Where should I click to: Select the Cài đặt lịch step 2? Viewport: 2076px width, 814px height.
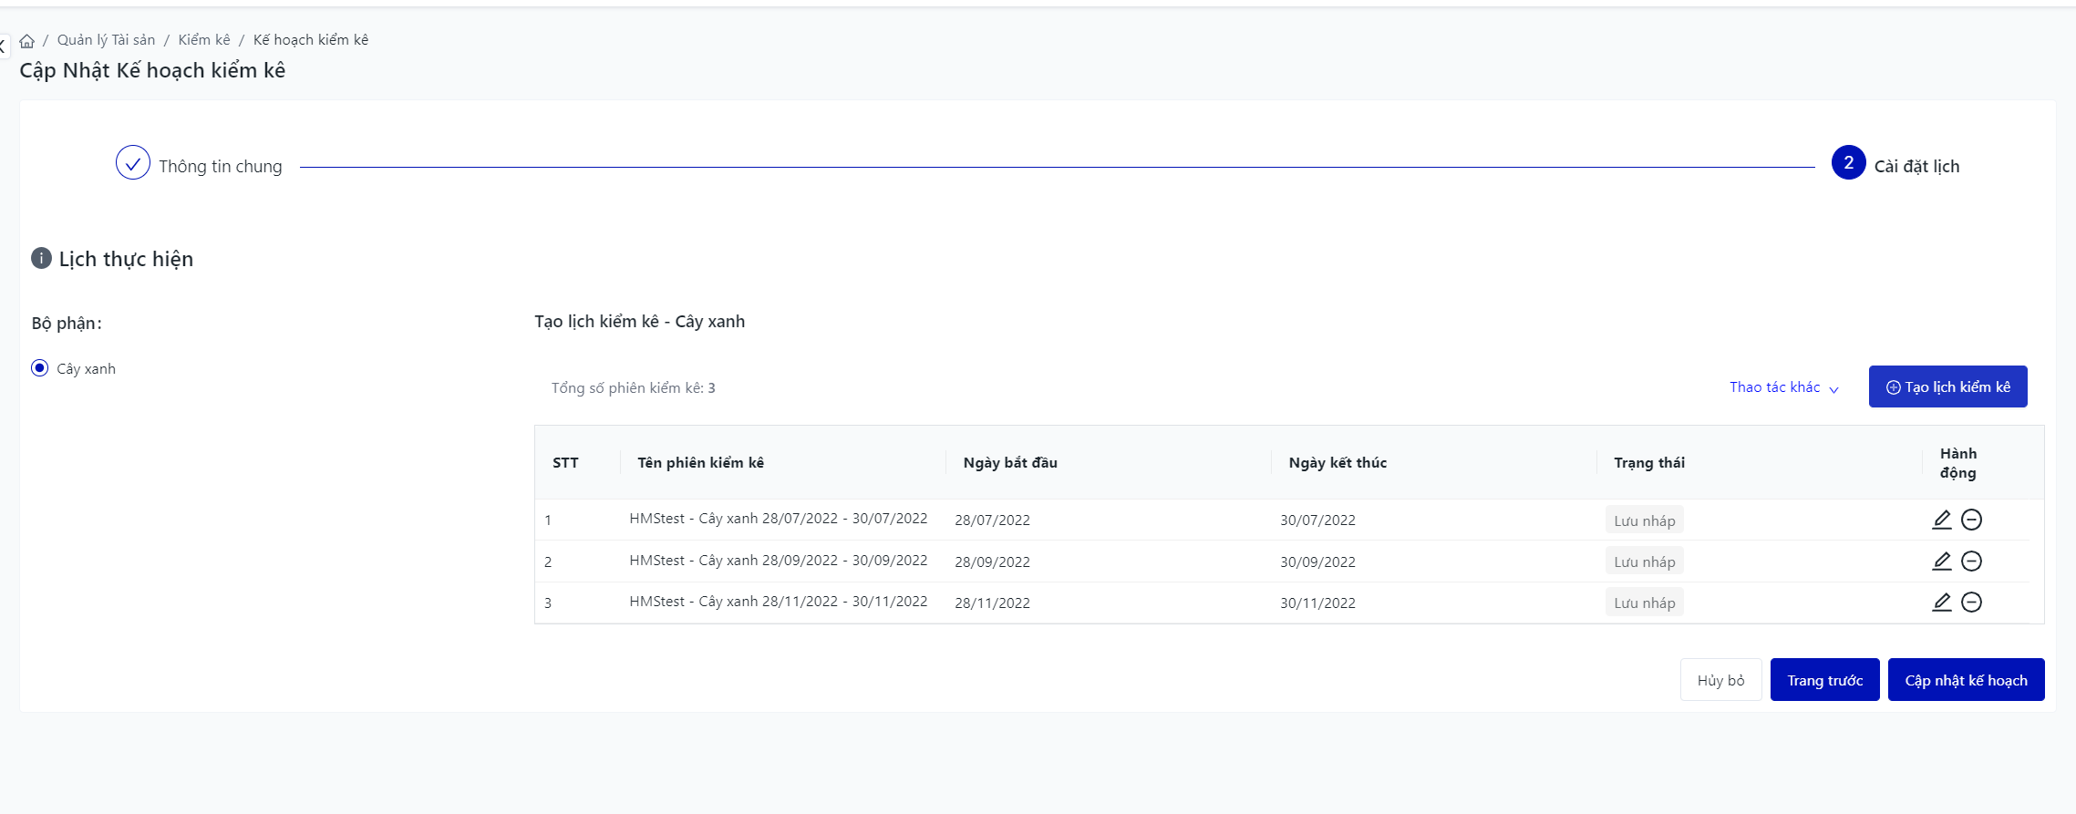(1848, 163)
